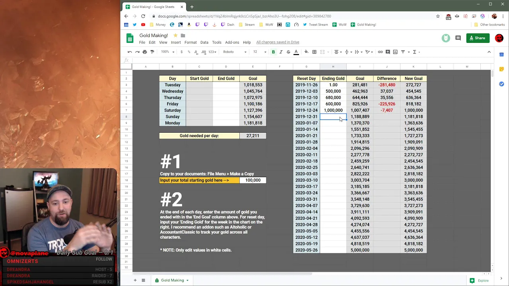
Task: Open the Roboto font dropdown
Action: [235, 52]
